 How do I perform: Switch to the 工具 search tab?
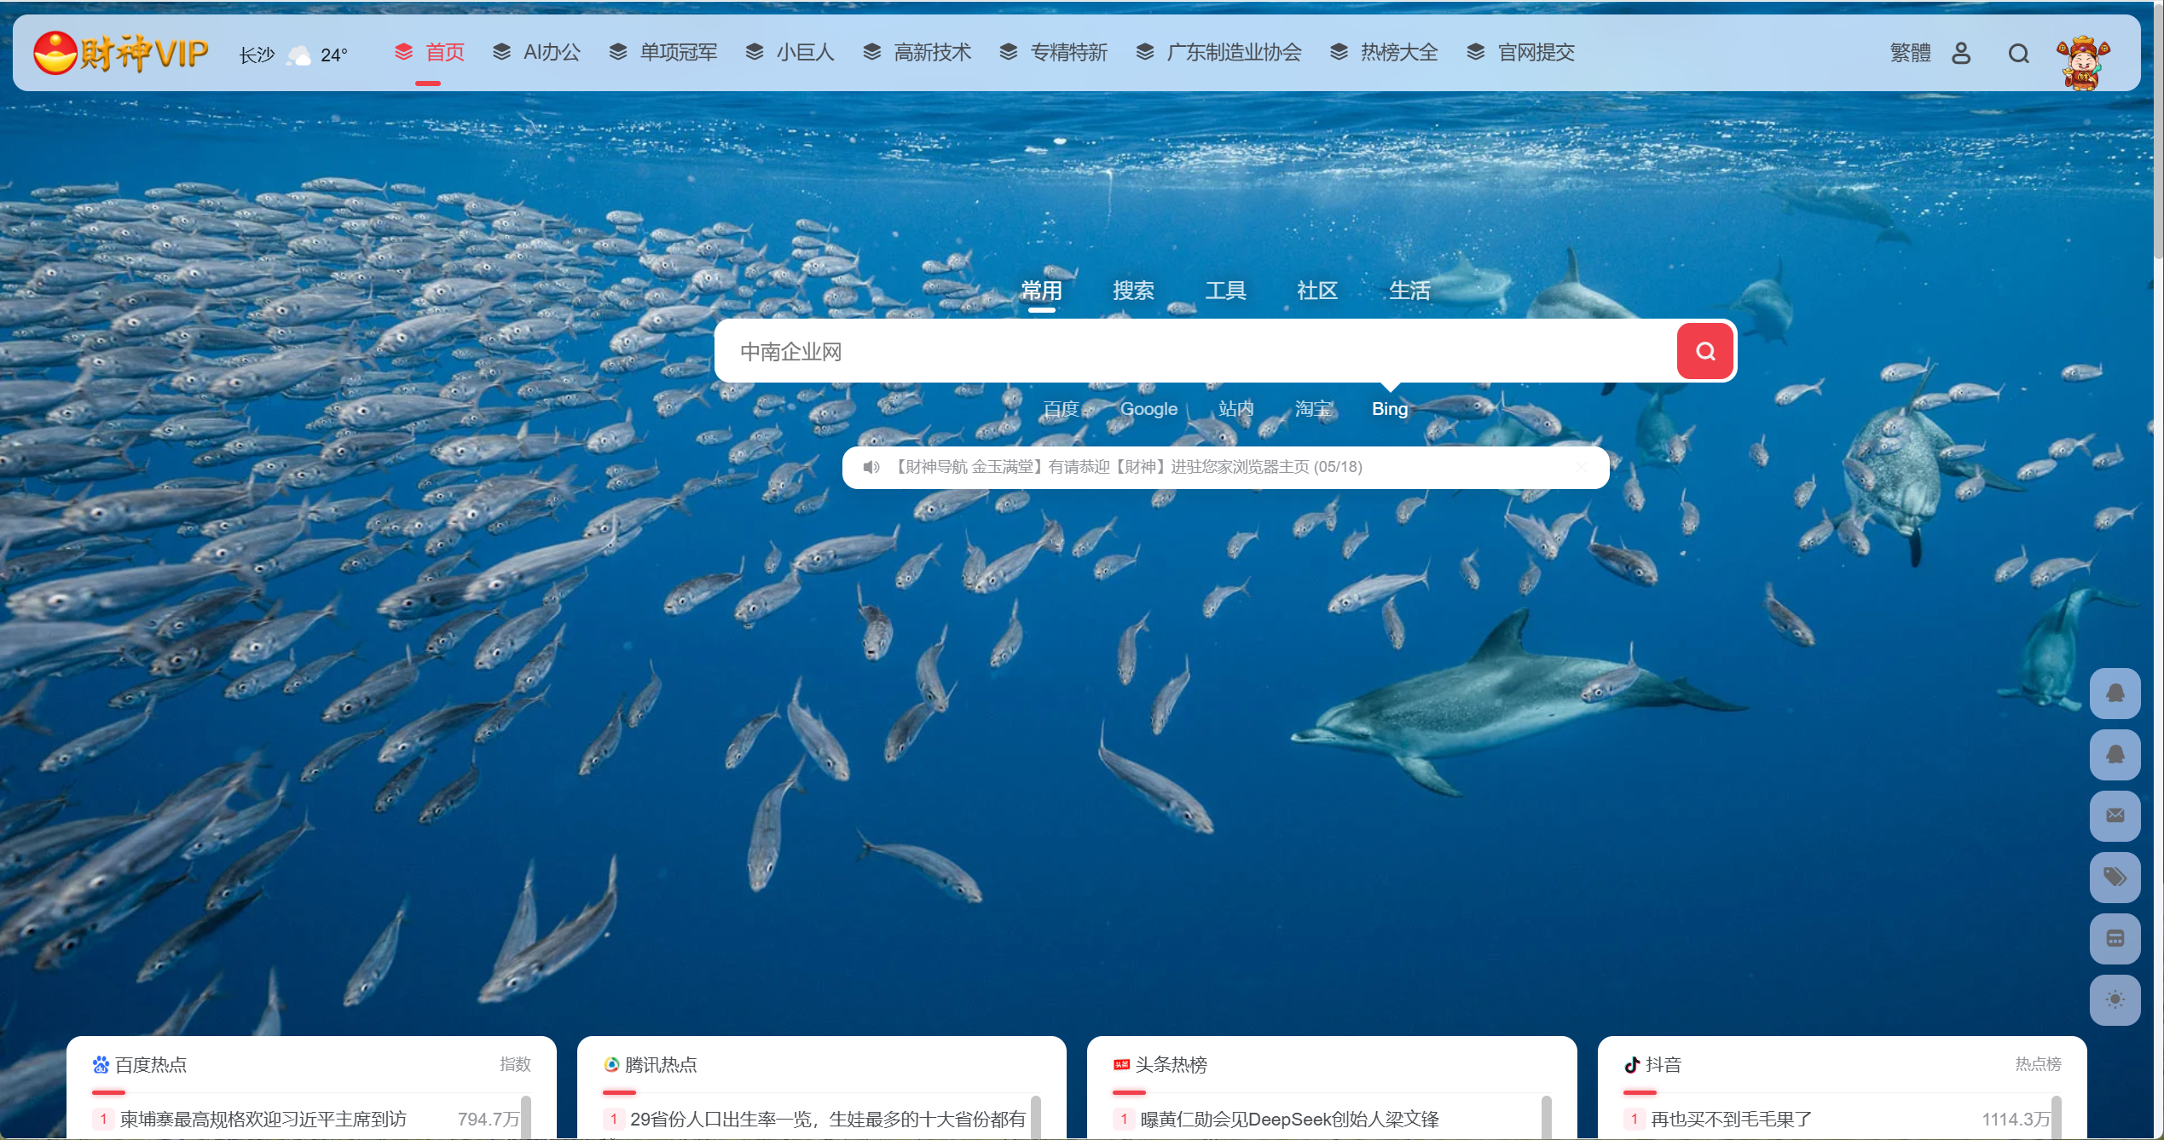(1225, 291)
